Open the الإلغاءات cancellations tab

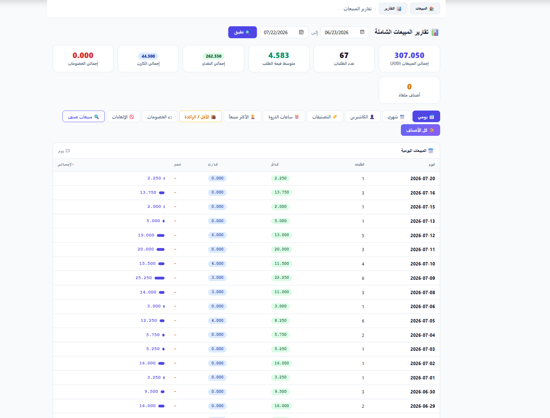coord(123,117)
